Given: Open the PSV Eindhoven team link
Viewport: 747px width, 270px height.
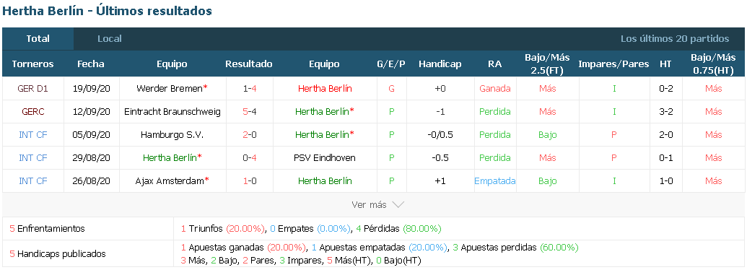Looking at the screenshot, I should (x=325, y=157).
